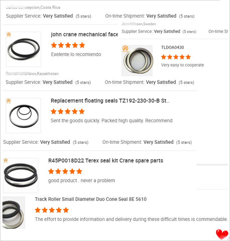
Task: Click the star rating under John crane product
Action: tap(68, 45)
